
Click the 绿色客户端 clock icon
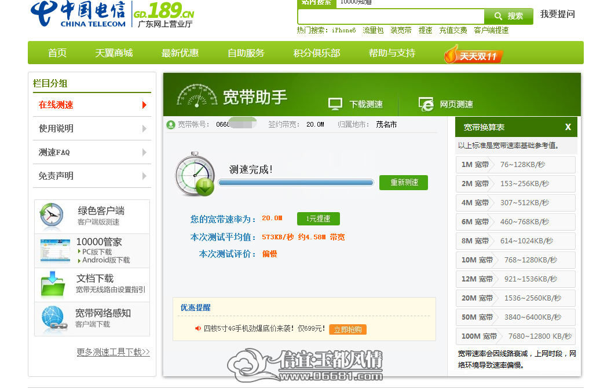52,215
